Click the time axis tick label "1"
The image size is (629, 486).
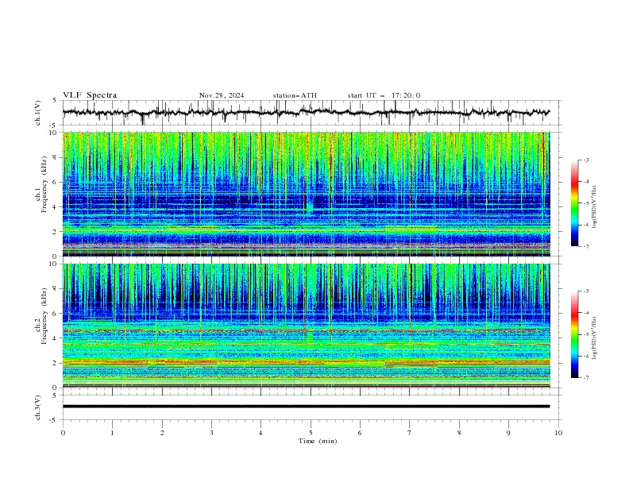click(x=112, y=433)
